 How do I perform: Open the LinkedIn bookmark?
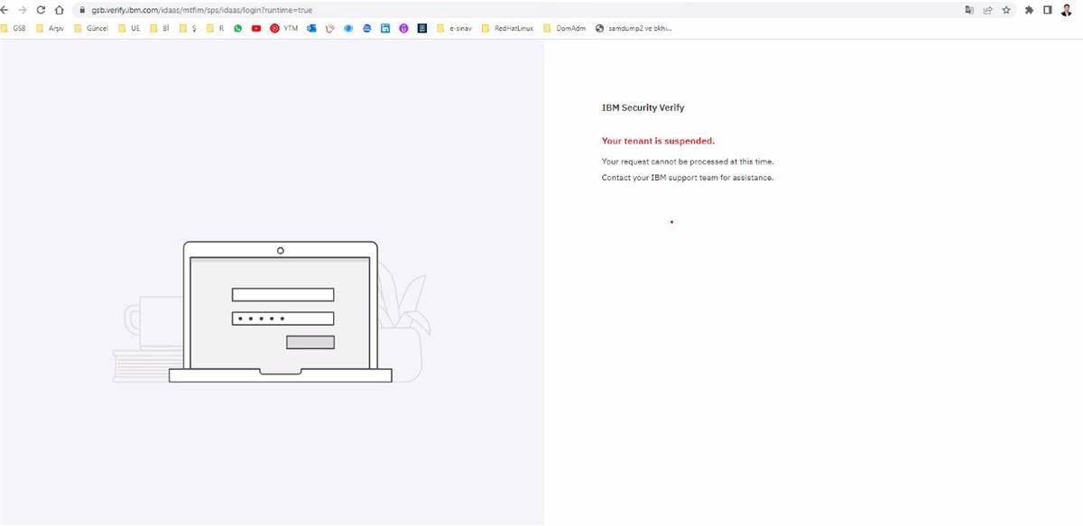[385, 28]
